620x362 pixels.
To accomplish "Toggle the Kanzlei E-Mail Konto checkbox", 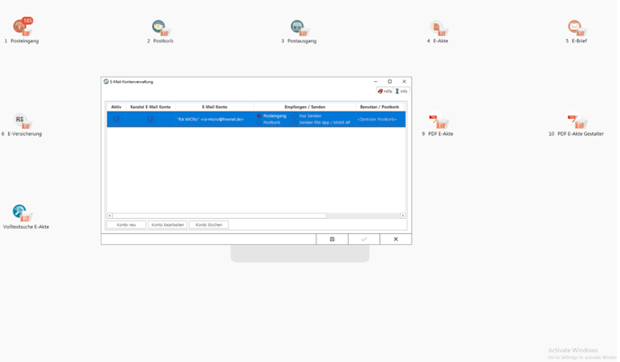I will click(150, 119).
